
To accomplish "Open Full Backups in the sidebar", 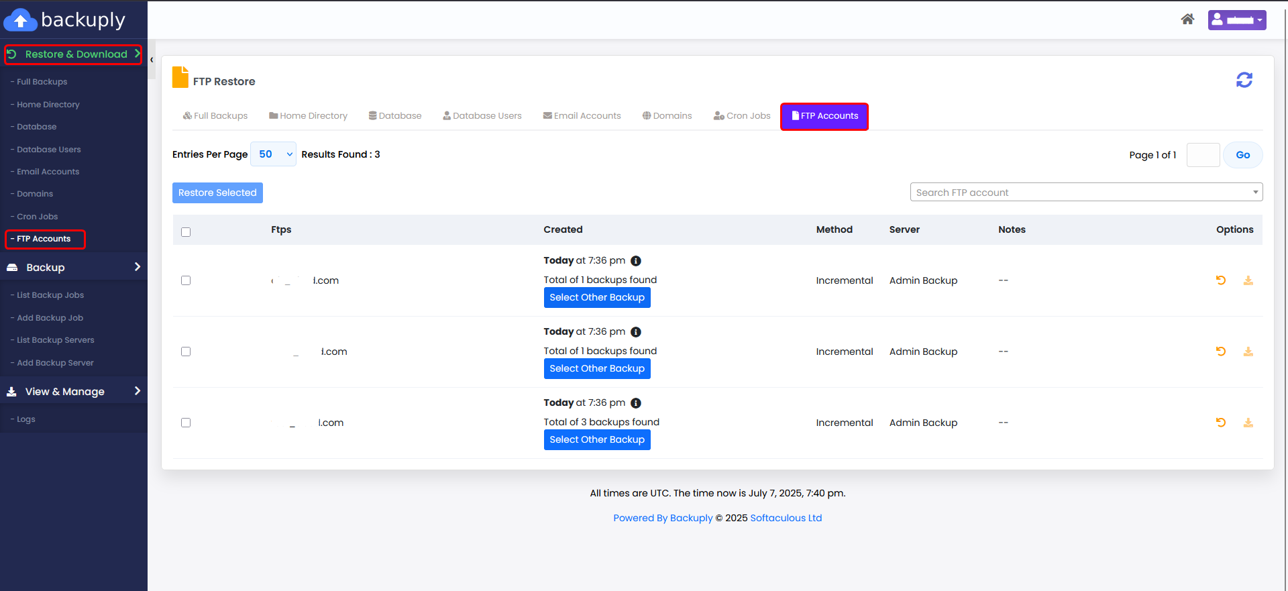I will (x=42, y=82).
